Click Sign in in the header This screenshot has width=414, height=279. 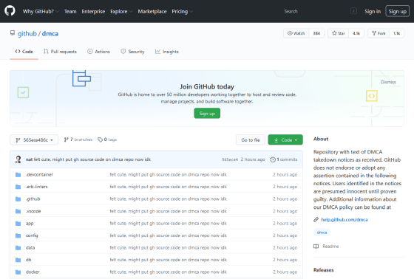(373, 11)
